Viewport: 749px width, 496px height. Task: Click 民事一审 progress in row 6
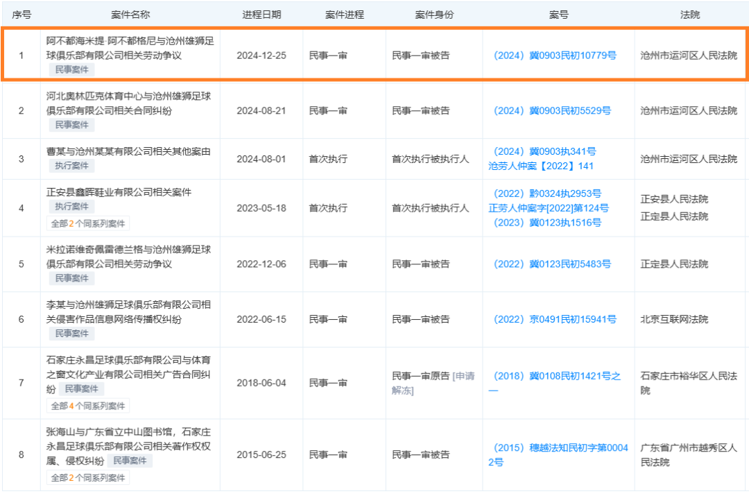(x=328, y=319)
